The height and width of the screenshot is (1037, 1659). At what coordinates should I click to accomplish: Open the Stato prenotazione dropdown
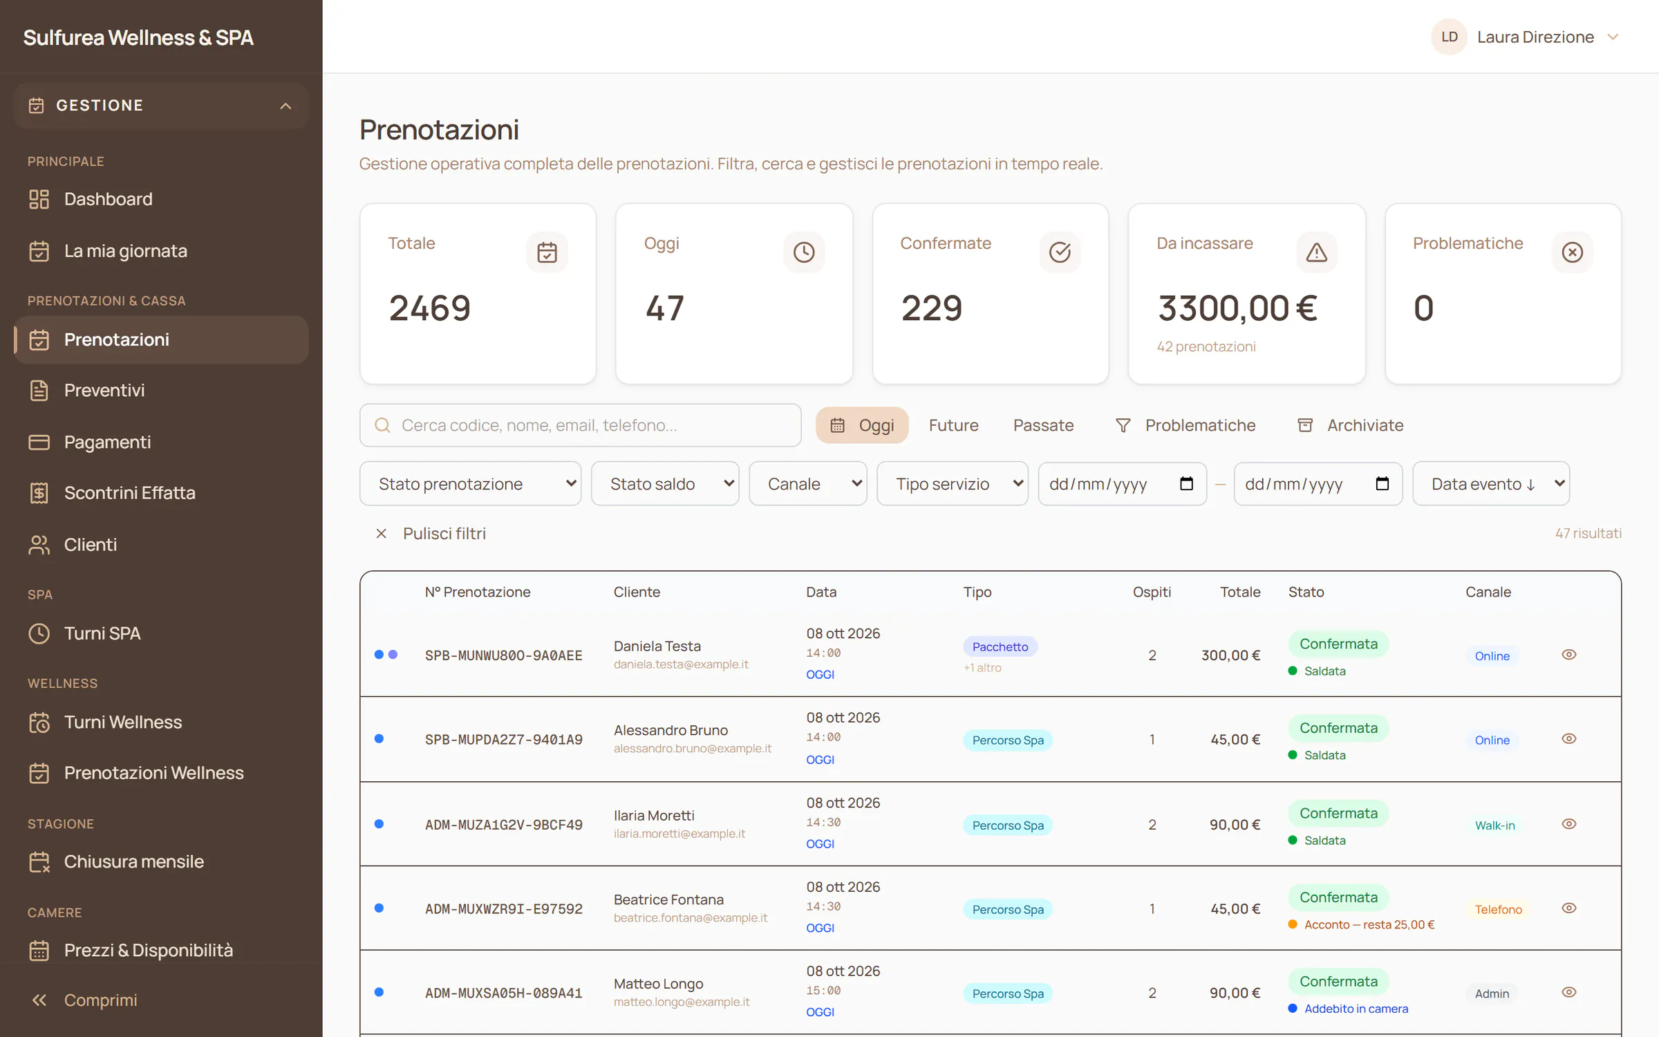[470, 484]
